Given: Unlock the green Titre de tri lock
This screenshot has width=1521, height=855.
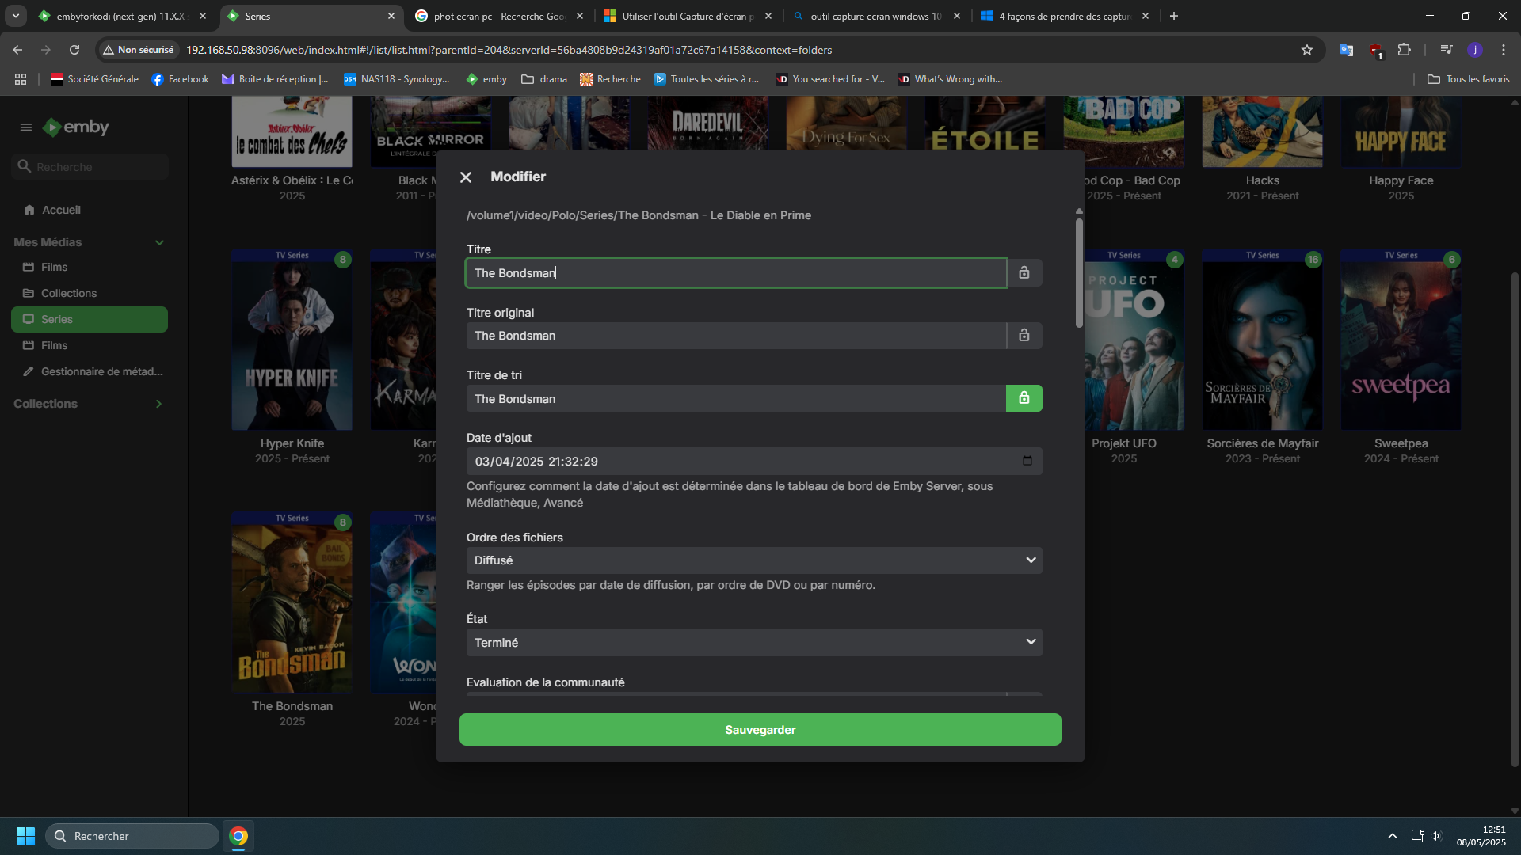Looking at the screenshot, I should tap(1024, 398).
